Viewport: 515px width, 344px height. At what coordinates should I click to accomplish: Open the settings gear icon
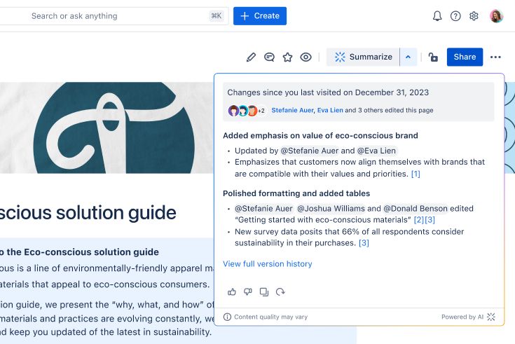click(x=474, y=16)
